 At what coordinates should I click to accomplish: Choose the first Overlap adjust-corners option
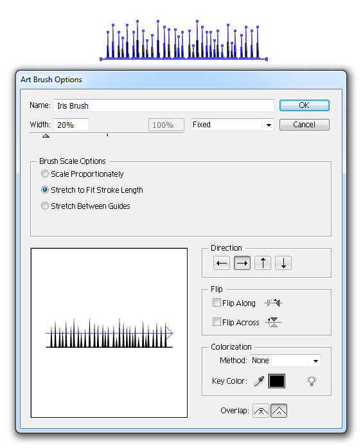pyautogui.click(x=260, y=411)
